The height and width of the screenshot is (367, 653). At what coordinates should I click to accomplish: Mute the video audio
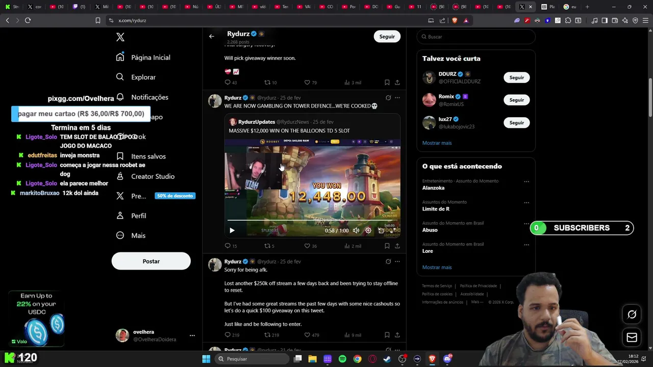[x=356, y=230]
